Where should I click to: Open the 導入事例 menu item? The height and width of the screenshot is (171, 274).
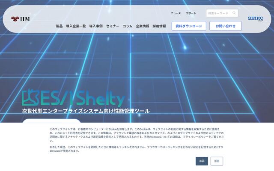coord(96,26)
